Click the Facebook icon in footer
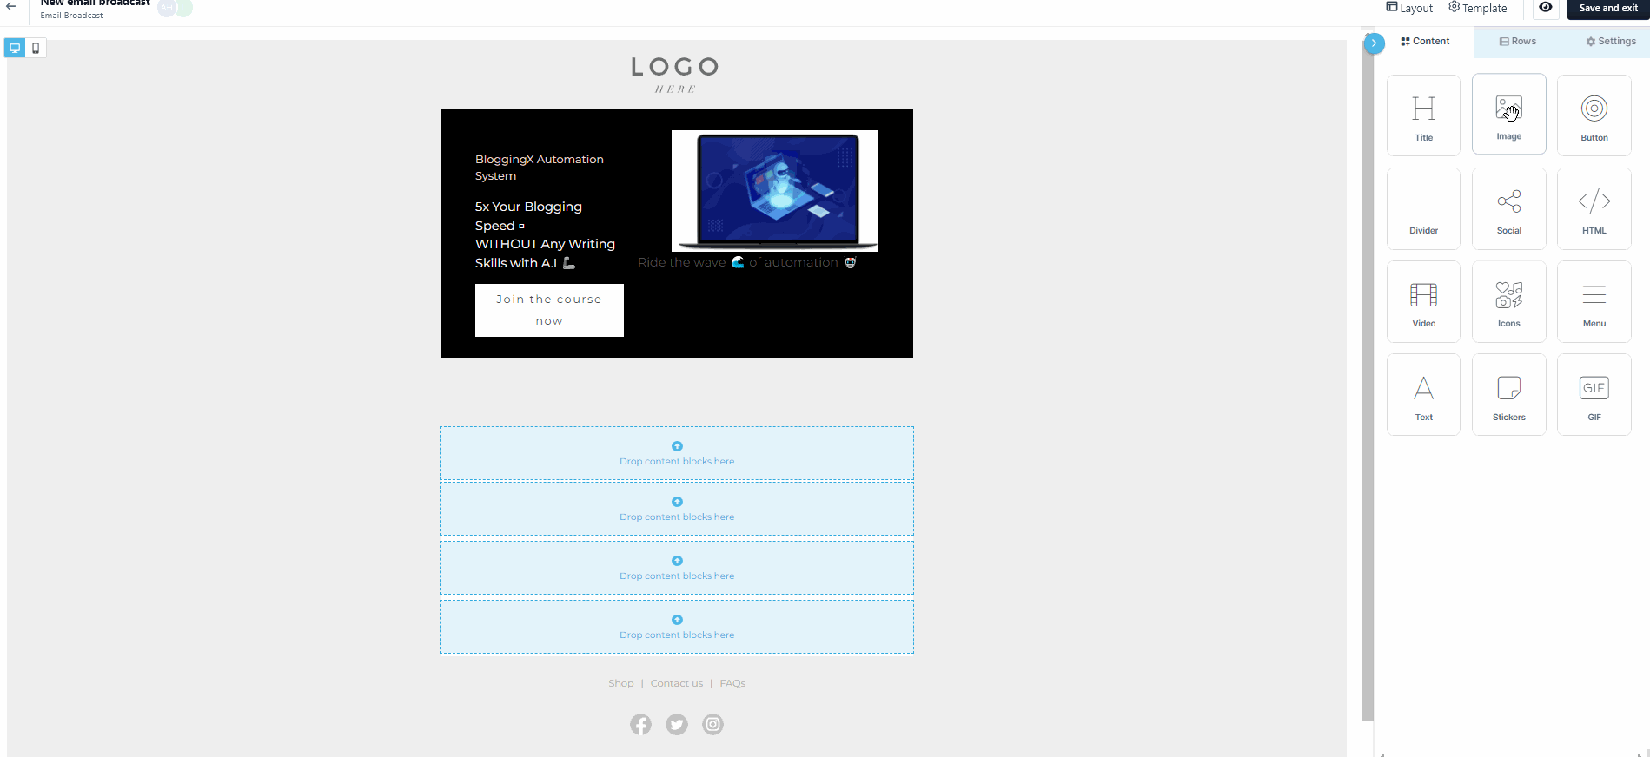This screenshot has width=1650, height=757. (640, 724)
